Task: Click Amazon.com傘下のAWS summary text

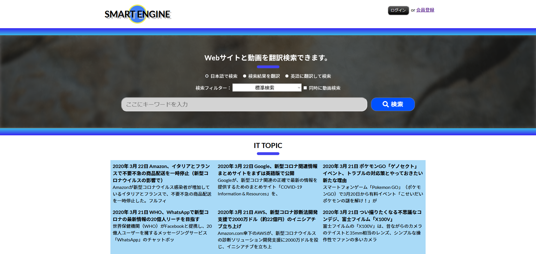Action: click(268, 240)
